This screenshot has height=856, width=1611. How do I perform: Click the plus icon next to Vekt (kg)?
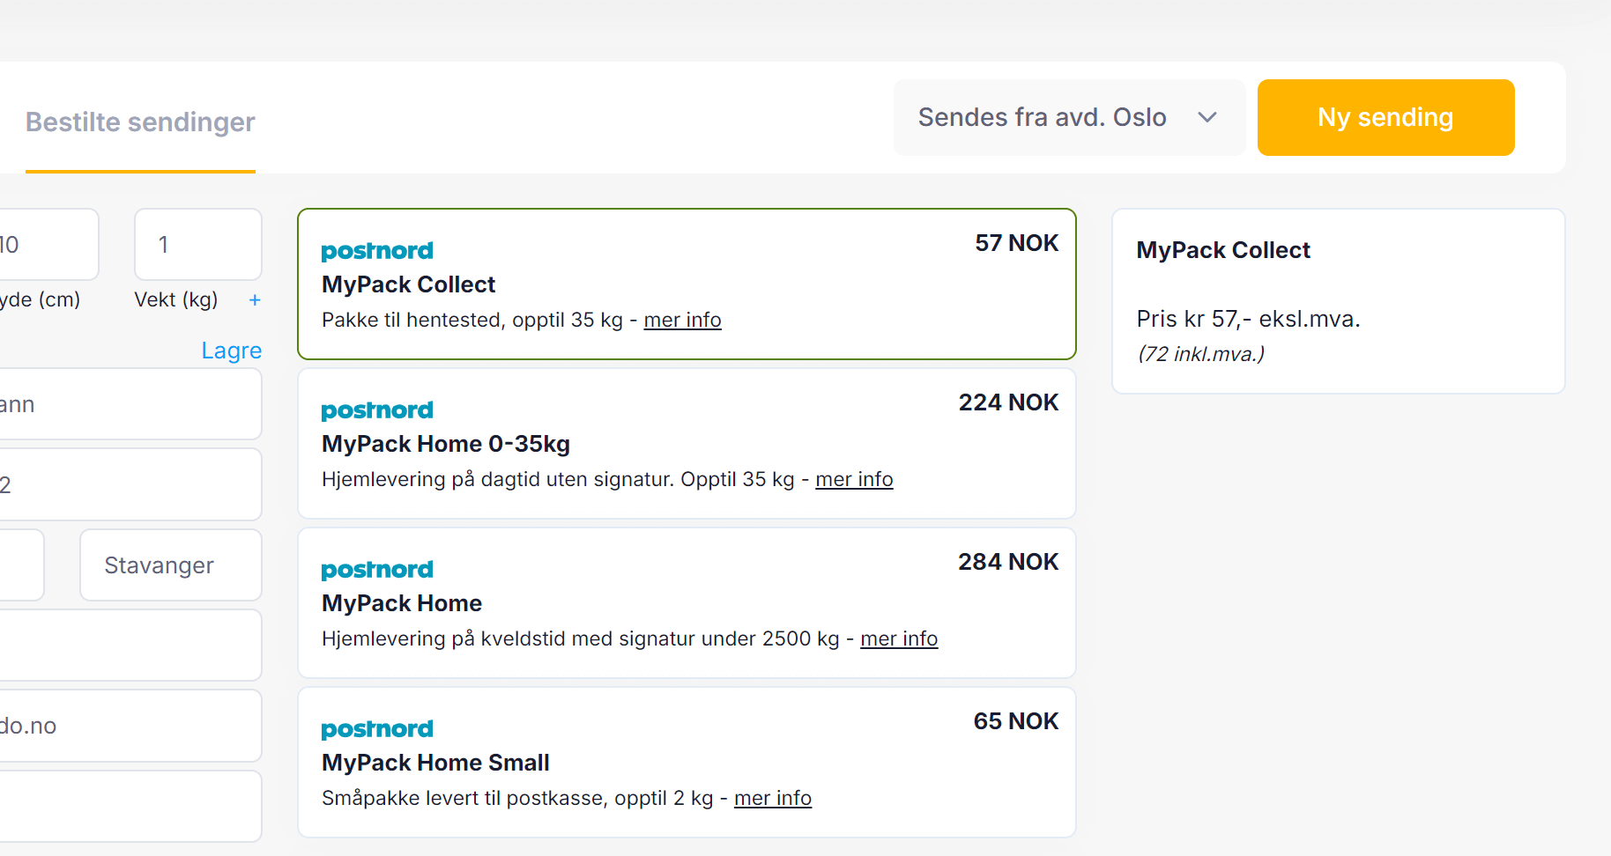pyautogui.click(x=255, y=300)
